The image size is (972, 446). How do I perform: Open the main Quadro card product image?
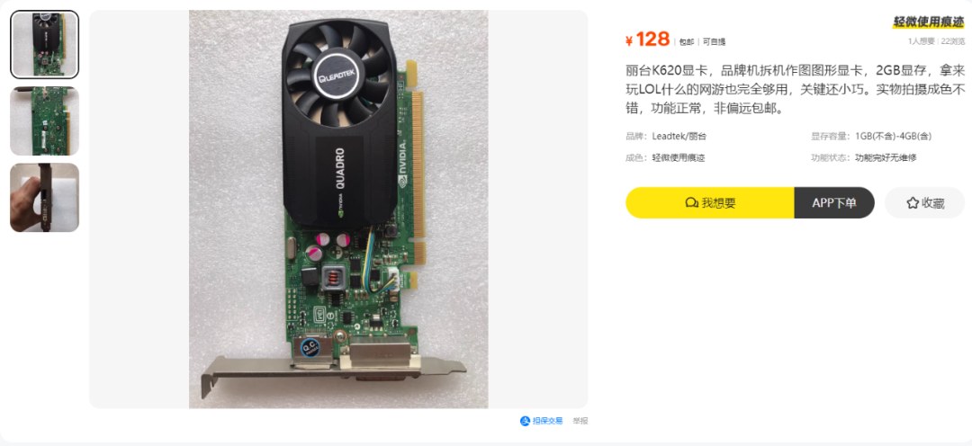coord(338,210)
